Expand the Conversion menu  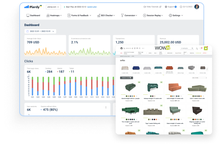point(129,15)
